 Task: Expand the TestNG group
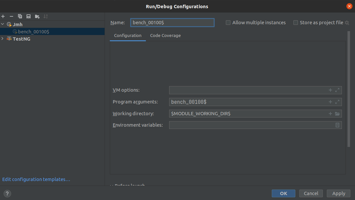pyautogui.click(x=3, y=39)
